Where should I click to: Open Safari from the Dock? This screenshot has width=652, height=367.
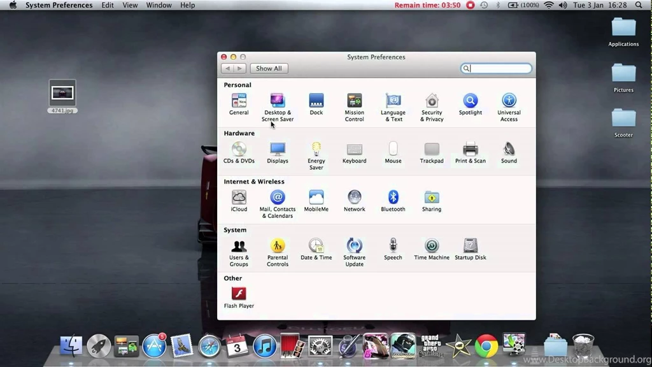209,346
